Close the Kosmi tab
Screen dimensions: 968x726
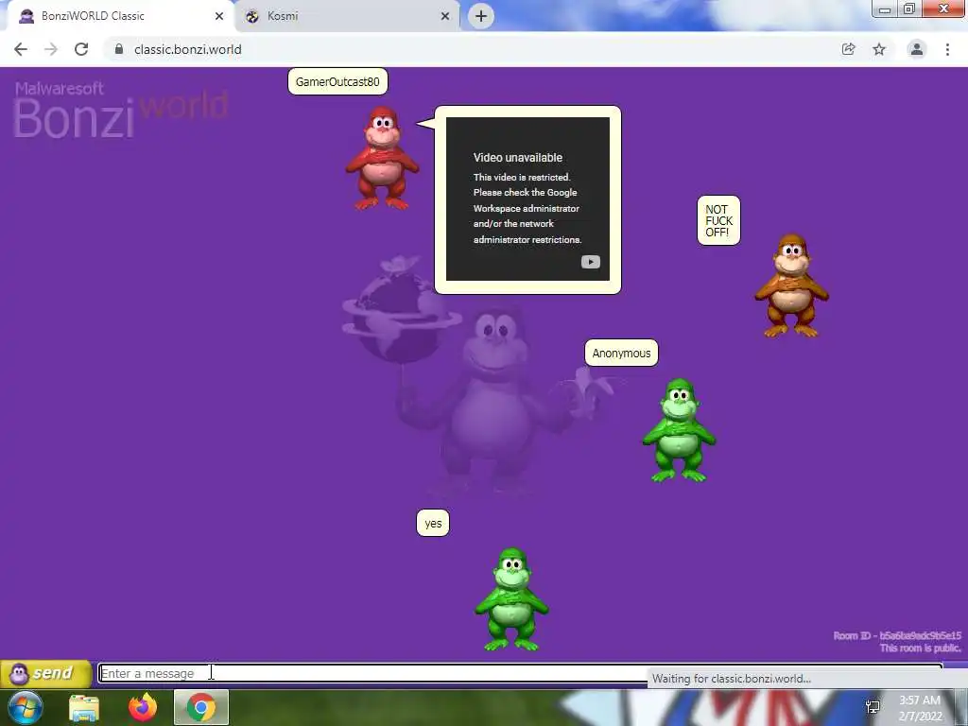[x=445, y=16]
